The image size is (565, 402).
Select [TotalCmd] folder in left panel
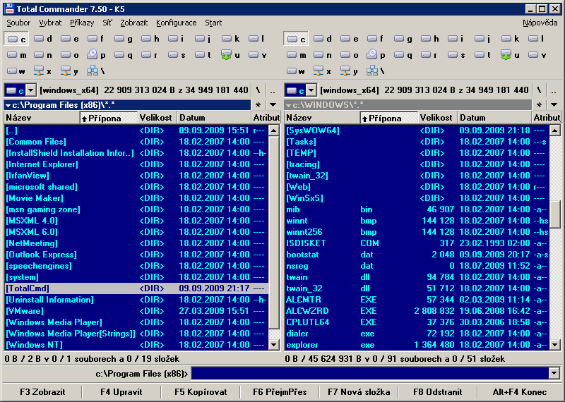point(136,288)
